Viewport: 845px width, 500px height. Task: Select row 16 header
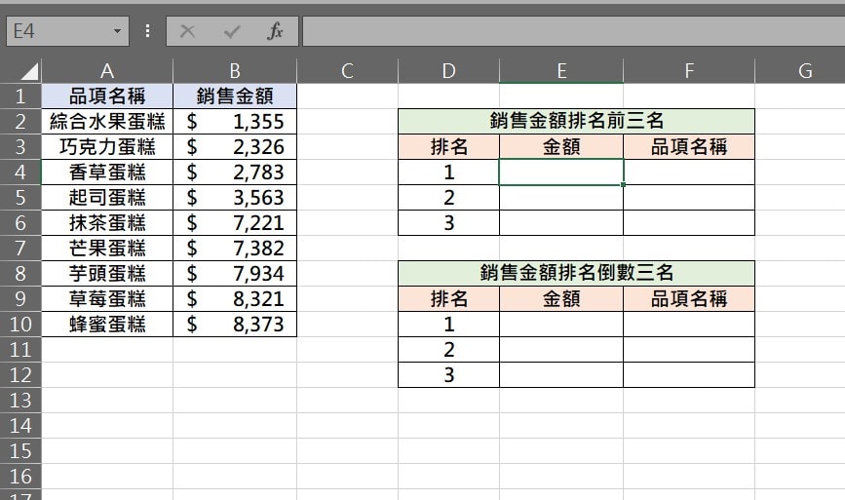click(20, 477)
